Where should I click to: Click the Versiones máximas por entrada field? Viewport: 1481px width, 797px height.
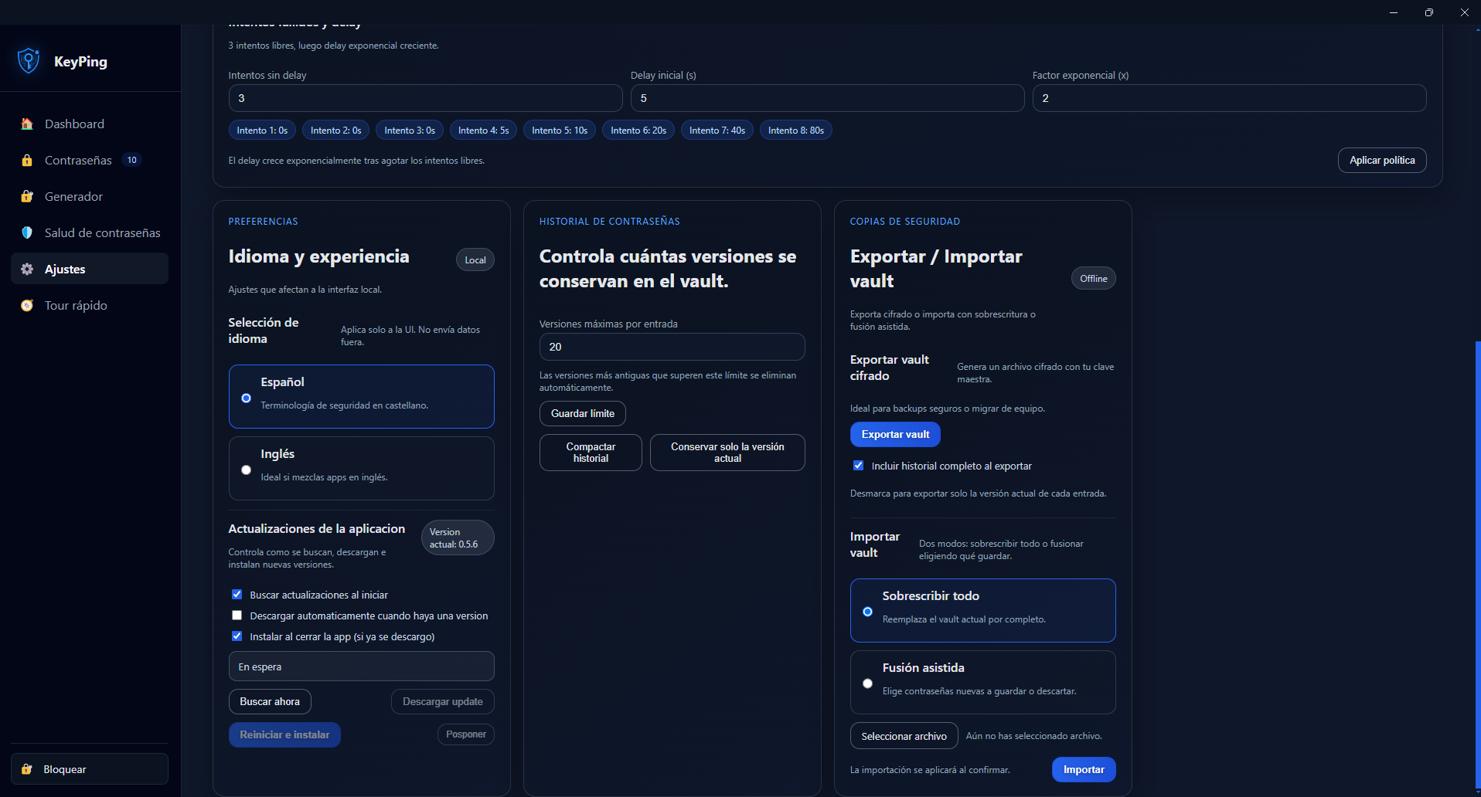(671, 347)
